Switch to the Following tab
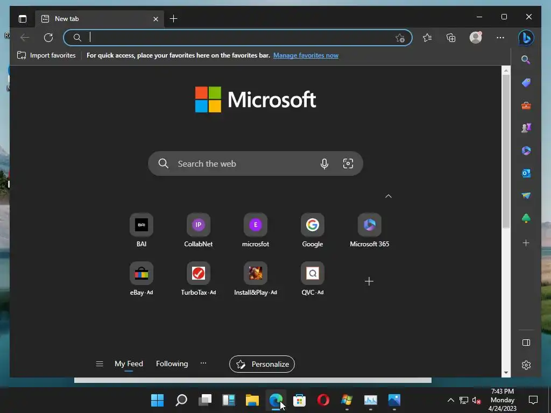Image resolution: width=551 pixels, height=413 pixels. pyautogui.click(x=172, y=364)
